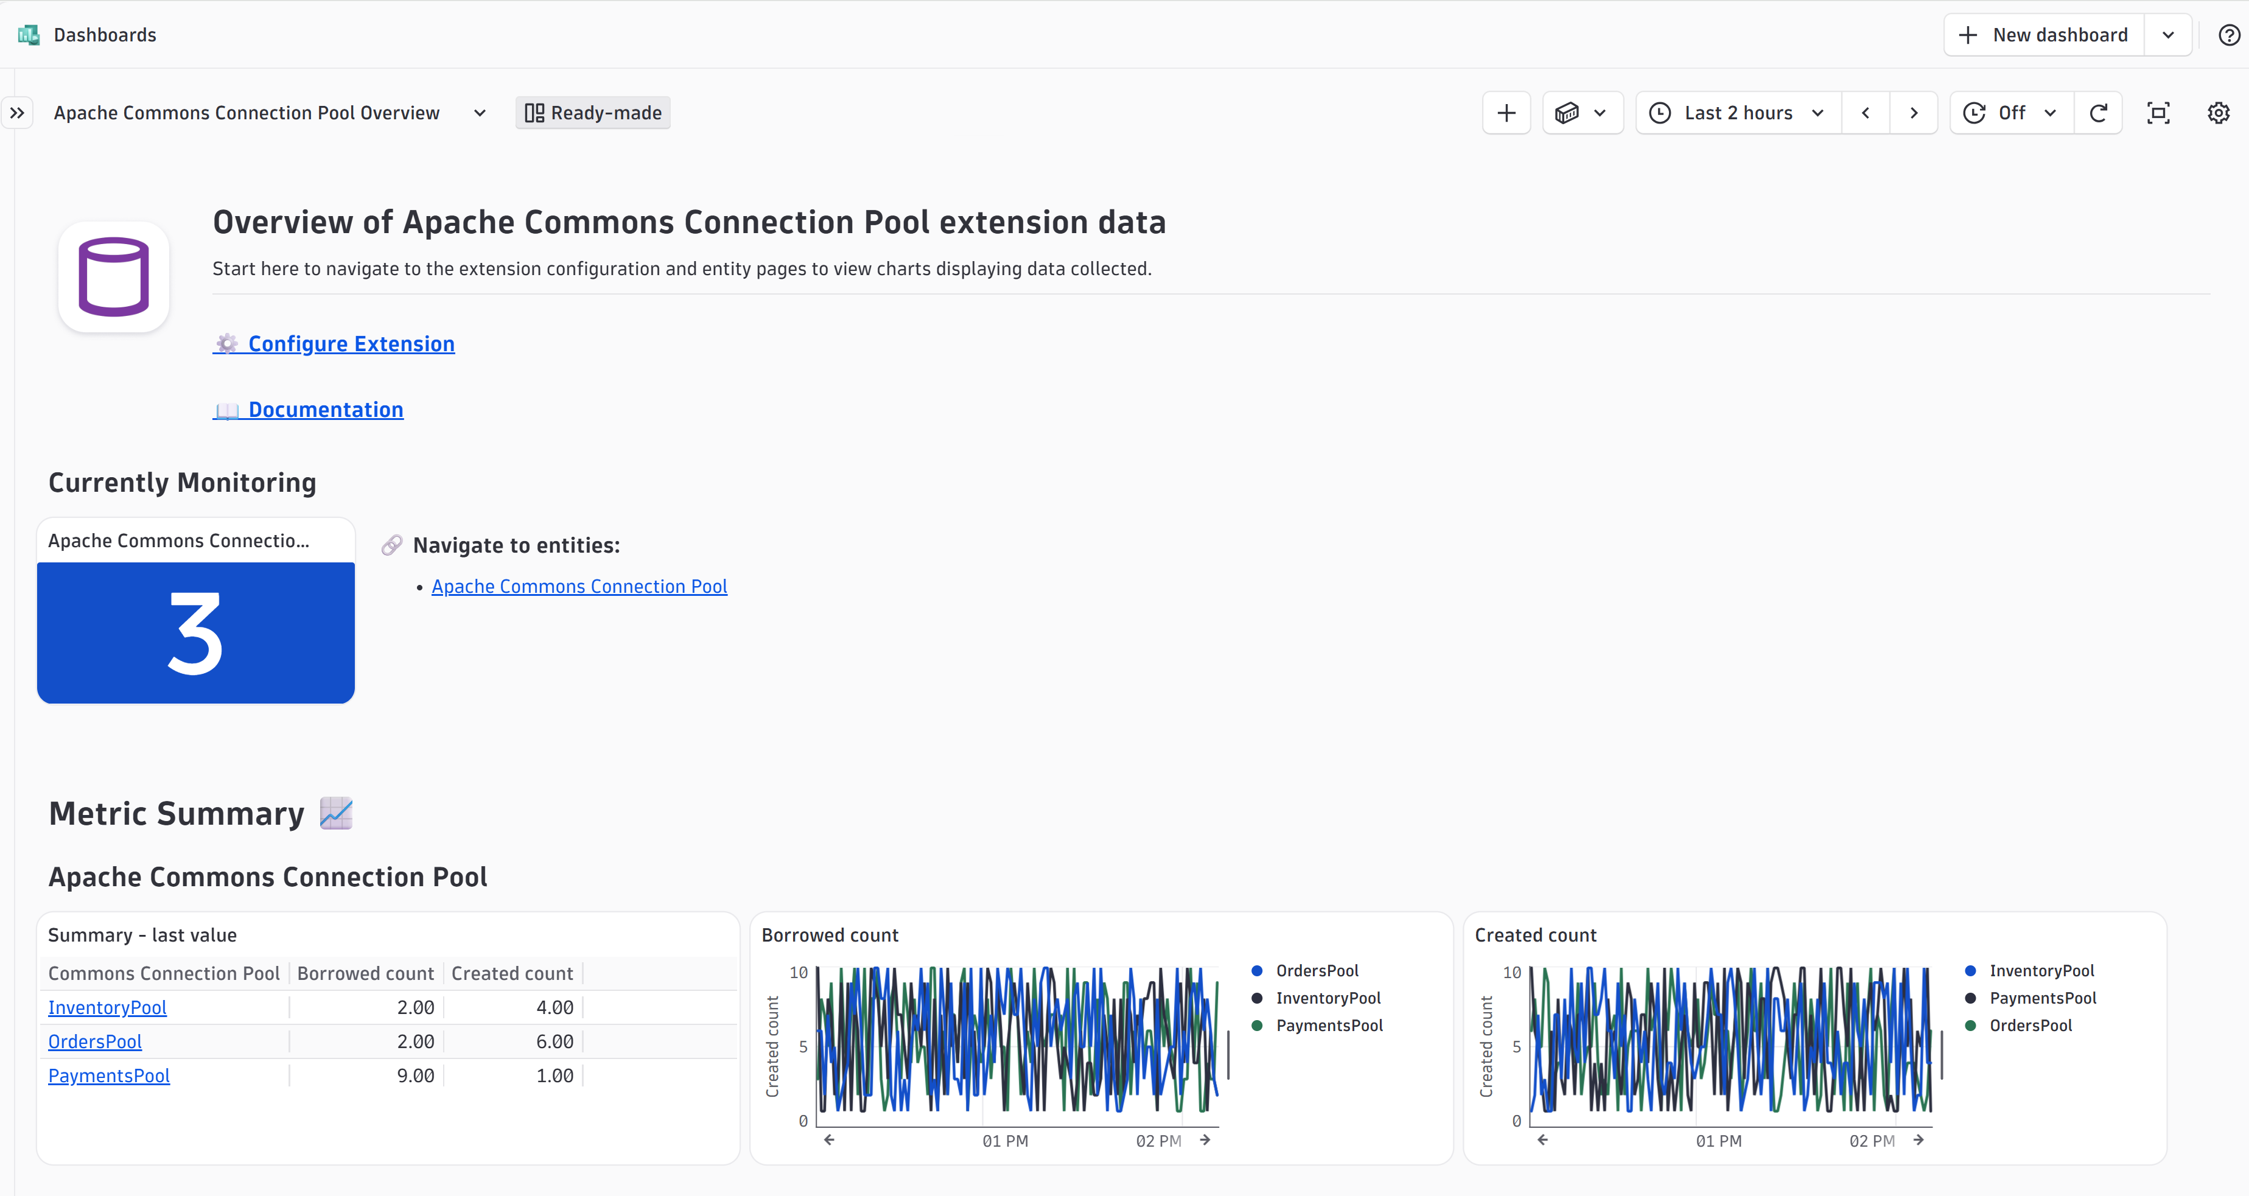
Task: Toggle InventoryPool series in Borrowed count legend
Action: pyautogui.click(x=1316, y=998)
